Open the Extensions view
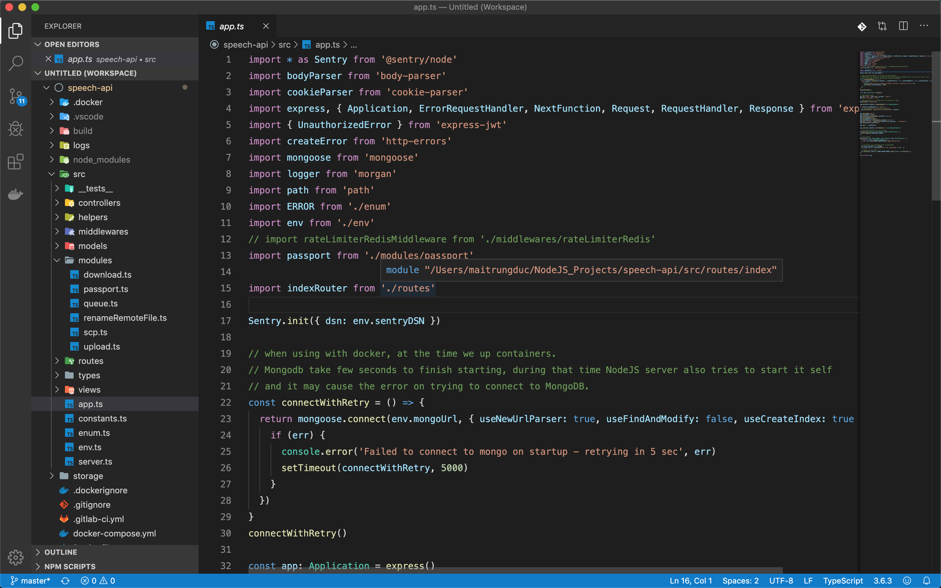The height and width of the screenshot is (588, 941). 15,161
